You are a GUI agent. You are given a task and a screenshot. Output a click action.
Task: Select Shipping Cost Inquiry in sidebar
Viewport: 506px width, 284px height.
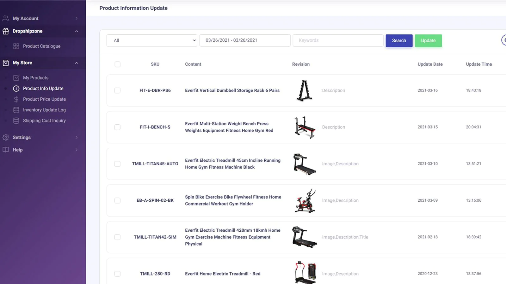click(44, 120)
